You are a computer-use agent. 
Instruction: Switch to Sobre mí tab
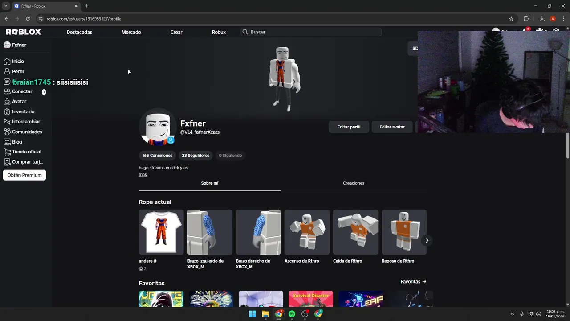click(210, 183)
